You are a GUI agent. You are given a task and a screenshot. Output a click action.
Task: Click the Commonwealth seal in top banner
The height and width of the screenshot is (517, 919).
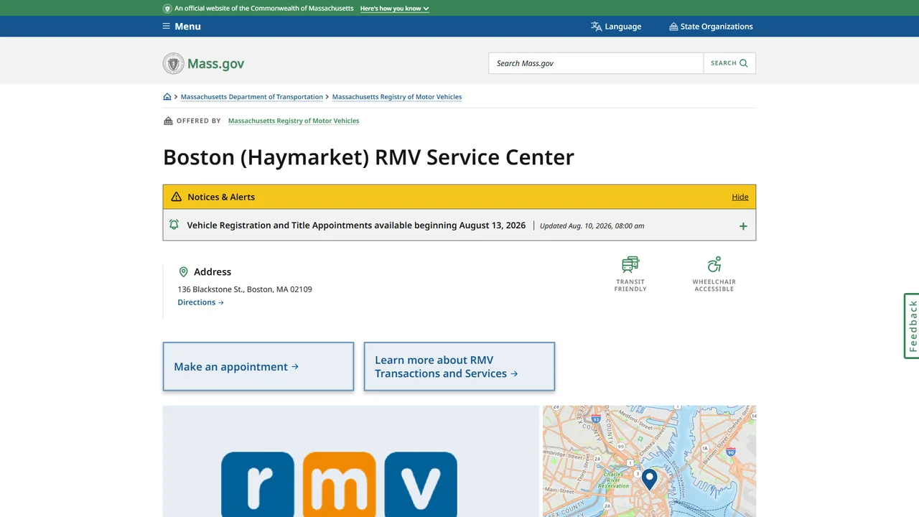(x=167, y=9)
